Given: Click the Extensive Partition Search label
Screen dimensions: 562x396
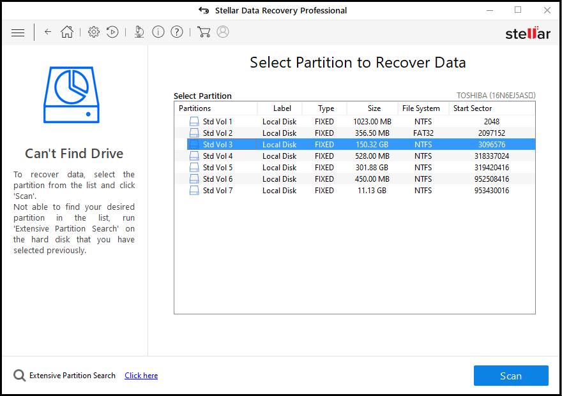Looking at the screenshot, I should [x=72, y=376].
